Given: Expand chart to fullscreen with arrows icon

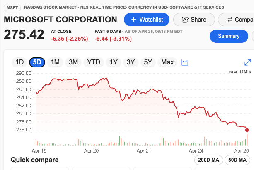Looking at the screenshot, I should (x=248, y=62).
